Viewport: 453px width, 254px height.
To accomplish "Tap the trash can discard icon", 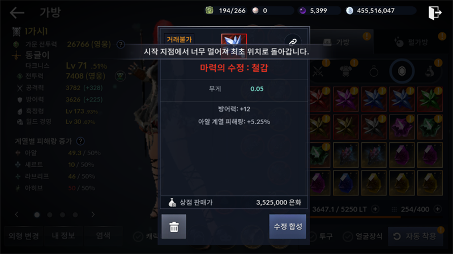I will tap(174, 227).
